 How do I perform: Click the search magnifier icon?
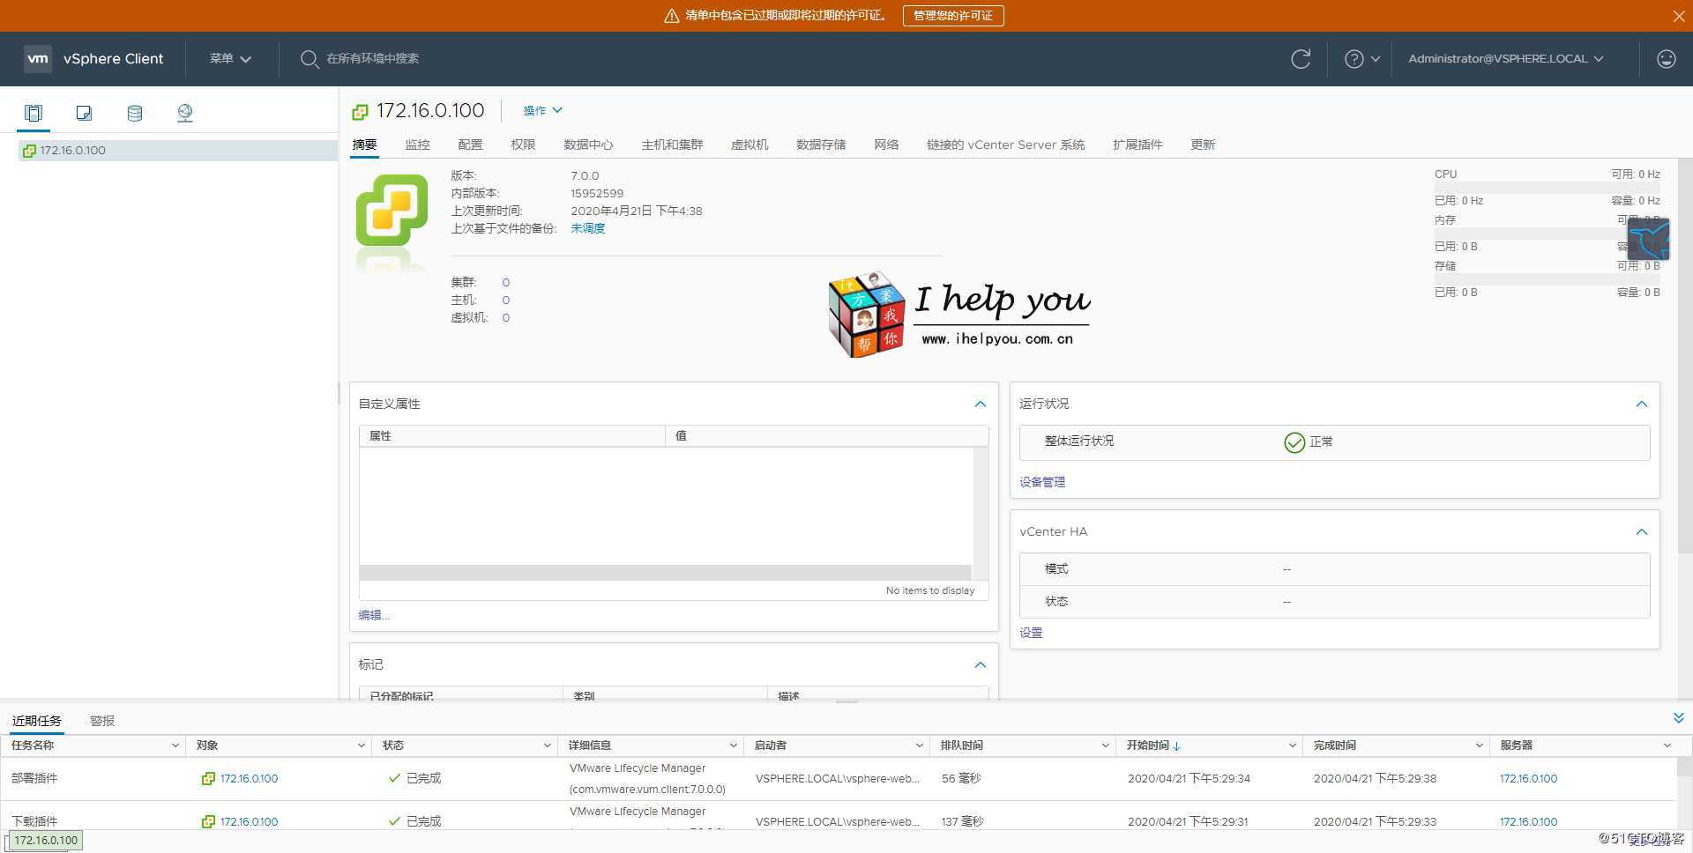tap(309, 59)
